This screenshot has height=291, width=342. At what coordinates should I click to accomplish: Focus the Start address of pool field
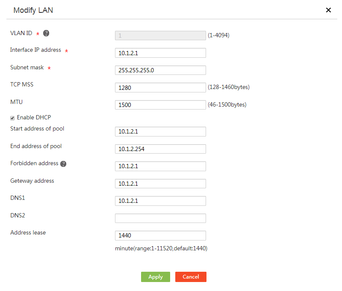tap(160, 131)
